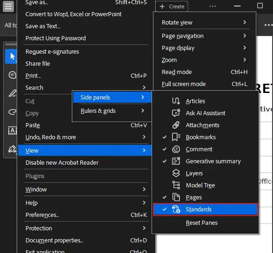Image resolution: width=273 pixels, height=253 pixels.
Task: Expand the Help submenu arrow
Action: [144, 203]
